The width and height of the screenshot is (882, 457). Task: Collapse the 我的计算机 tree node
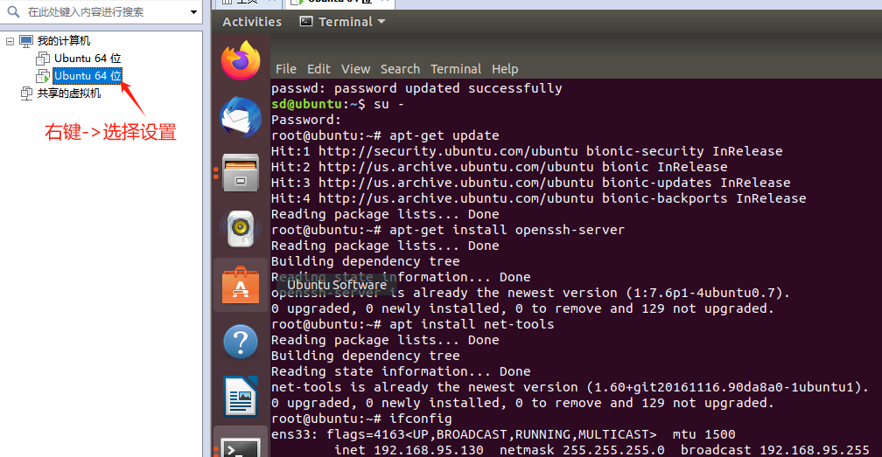10,41
